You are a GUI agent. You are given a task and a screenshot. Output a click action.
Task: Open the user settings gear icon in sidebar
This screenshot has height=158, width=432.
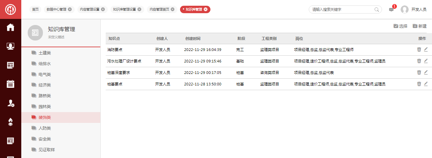10,103
